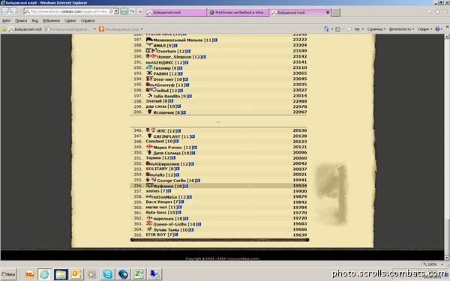Close the active Бойцовский клуб tab
Image resolution: width=450 pixels, height=281 pixels.
coord(328,12)
